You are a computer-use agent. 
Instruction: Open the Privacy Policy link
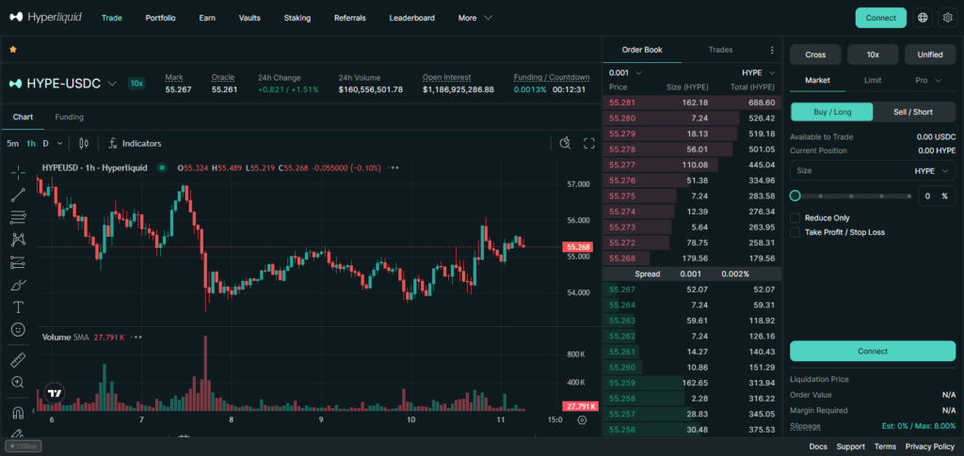[930, 447]
